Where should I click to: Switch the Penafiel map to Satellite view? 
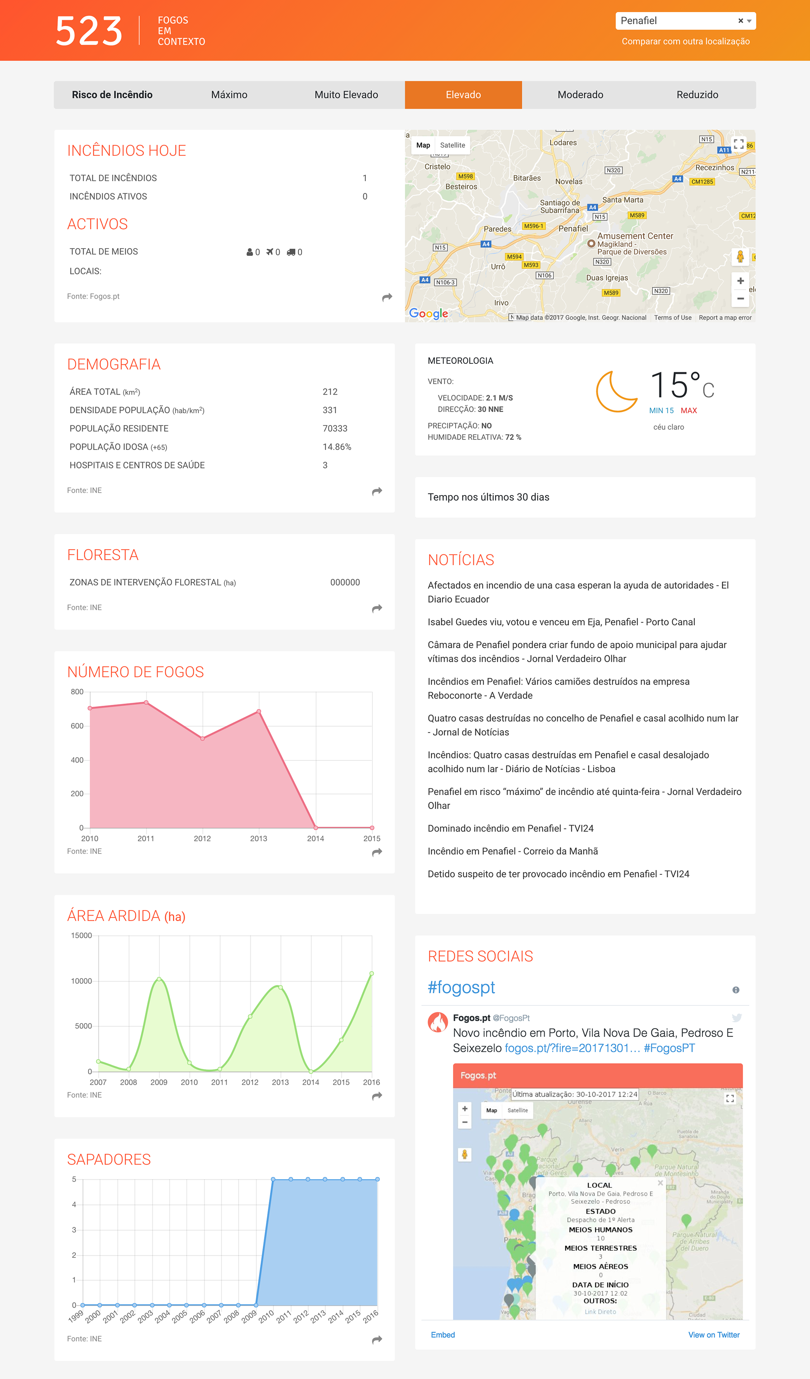click(x=452, y=145)
